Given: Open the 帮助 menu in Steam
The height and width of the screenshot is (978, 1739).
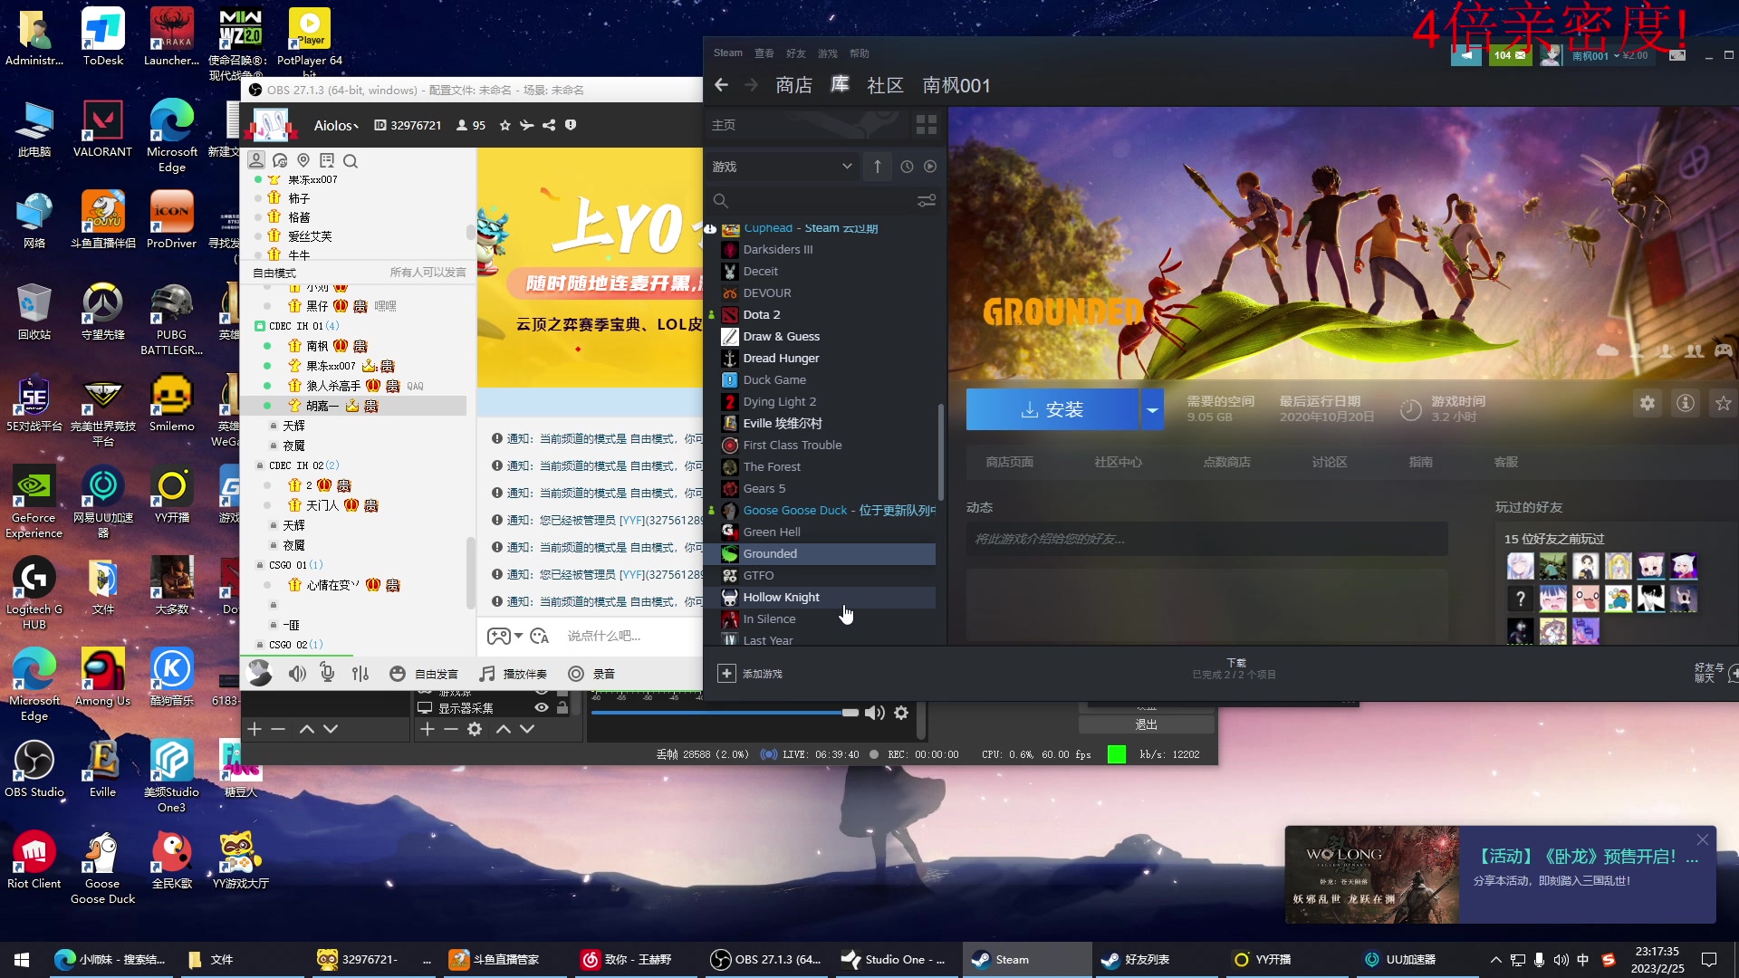Looking at the screenshot, I should tap(860, 53).
